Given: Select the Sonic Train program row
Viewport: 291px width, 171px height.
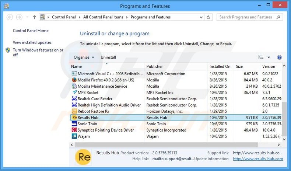Looking at the screenshot, I should [x=176, y=124].
